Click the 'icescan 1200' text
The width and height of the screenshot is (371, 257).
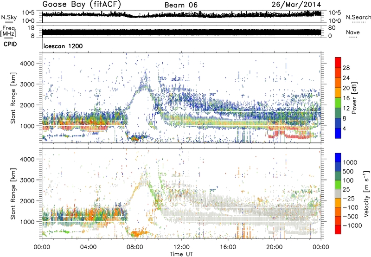63,46
